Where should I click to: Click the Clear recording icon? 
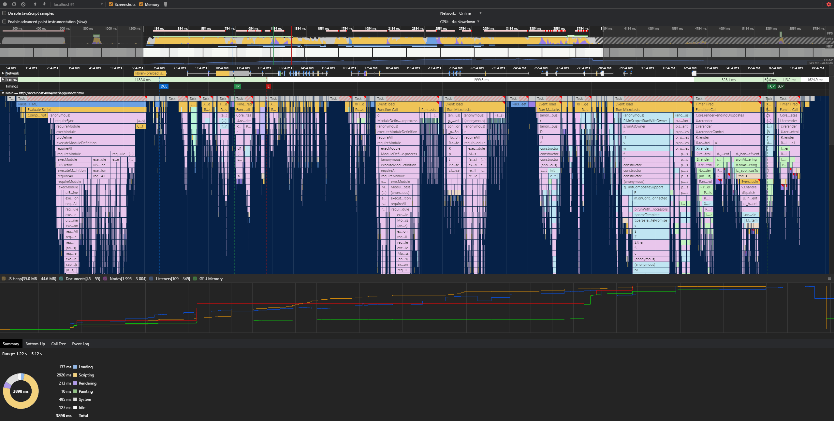tap(23, 4)
